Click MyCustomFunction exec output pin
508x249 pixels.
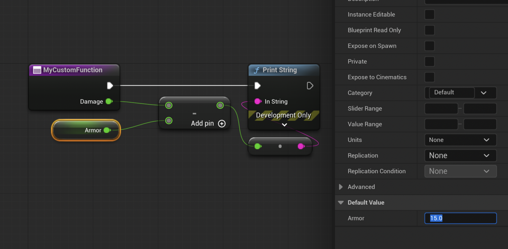tap(110, 85)
